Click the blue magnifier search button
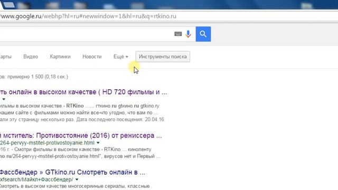 [x=203, y=34]
